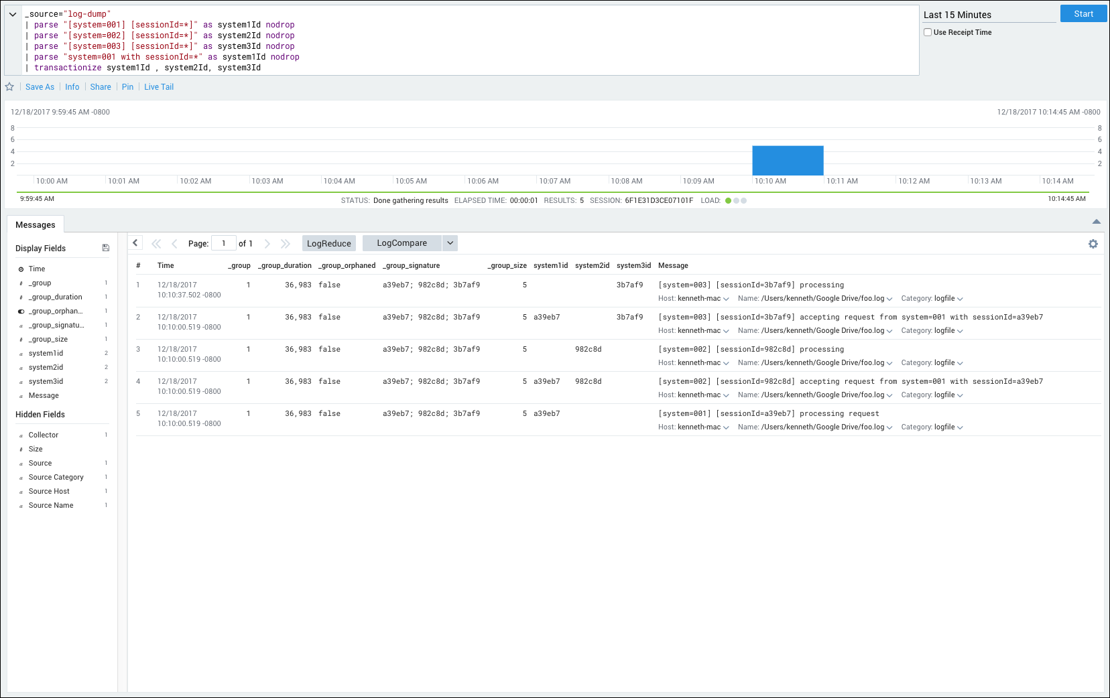Jump to the last results page
The height and width of the screenshot is (698, 1110).
coord(286,244)
